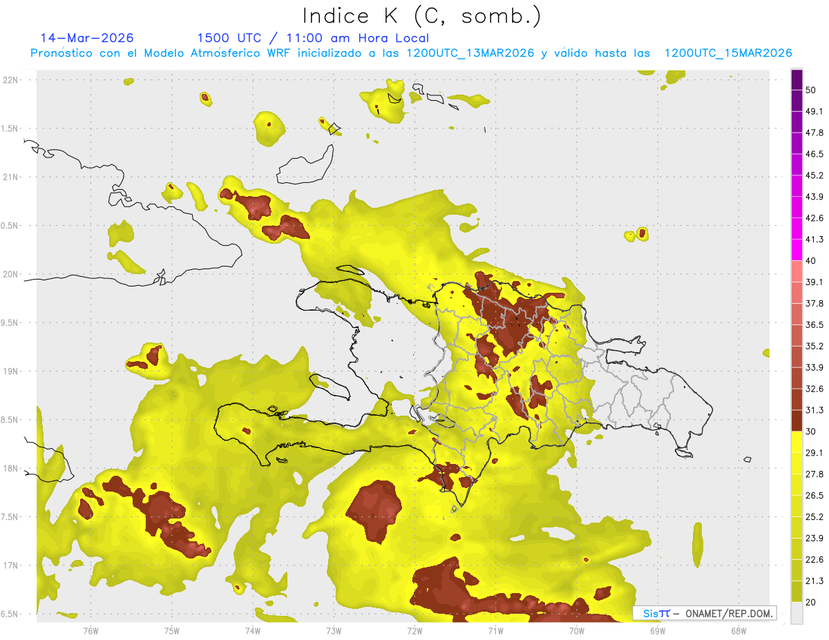Image resolution: width=829 pixels, height=640 pixels.
Task: Click the 'Indice K (C, somb.)' title
Action: coord(421,16)
